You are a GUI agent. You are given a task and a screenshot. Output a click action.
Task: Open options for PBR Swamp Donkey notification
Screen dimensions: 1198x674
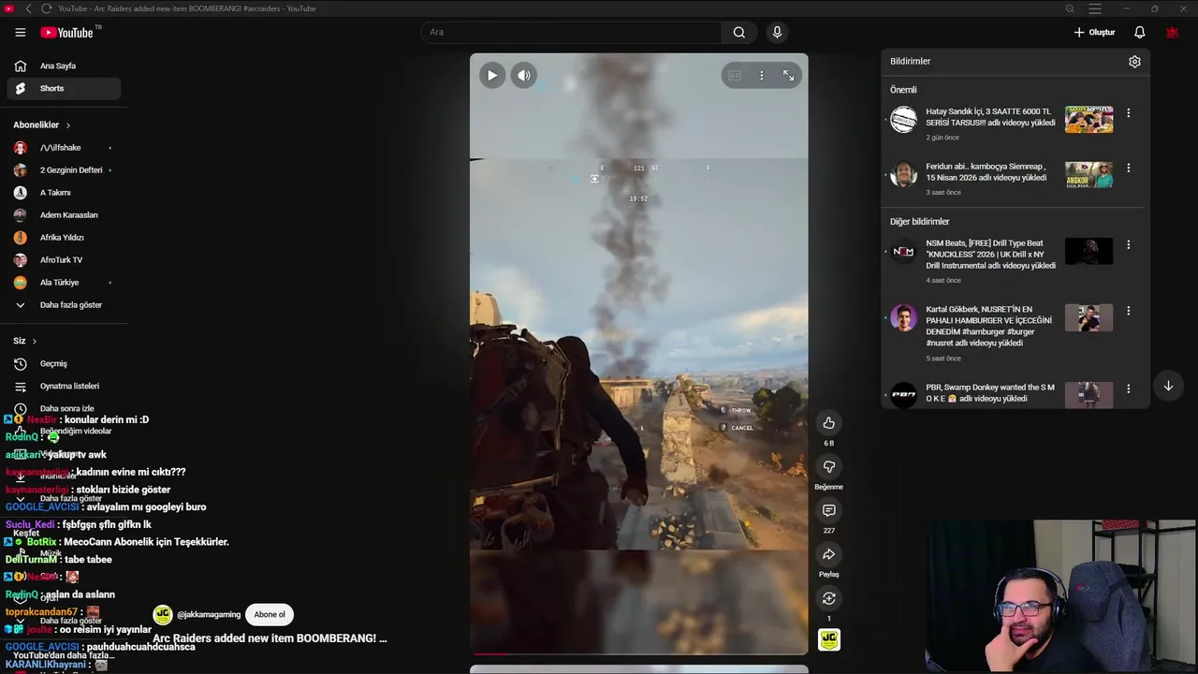[1128, 388]
